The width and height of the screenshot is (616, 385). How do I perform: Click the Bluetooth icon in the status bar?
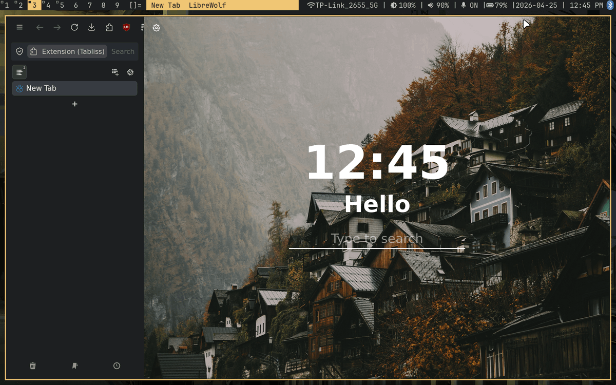pyautogui.click(x=610, y=5)
